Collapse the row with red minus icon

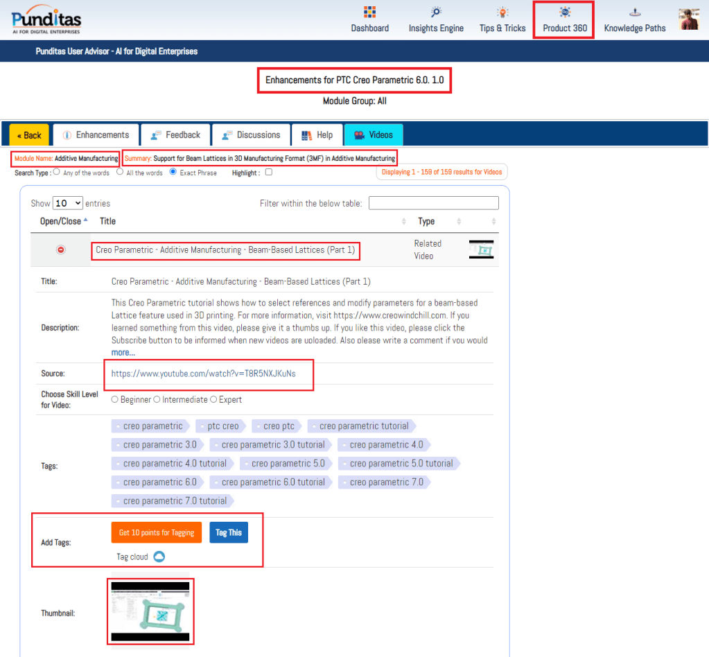[x=61, y=249]
